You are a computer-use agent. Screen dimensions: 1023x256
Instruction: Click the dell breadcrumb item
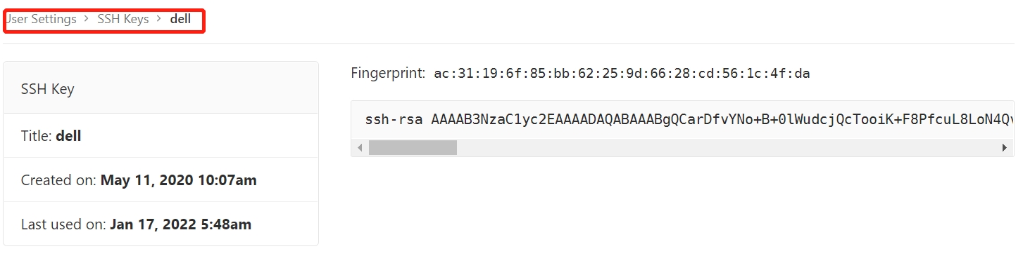(180, 20)
